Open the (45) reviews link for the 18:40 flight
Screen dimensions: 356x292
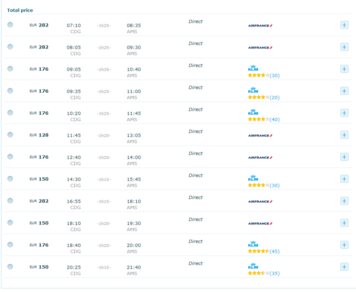click(x=274, y=251)
